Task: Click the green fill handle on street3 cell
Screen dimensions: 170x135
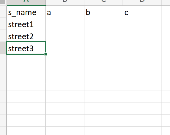Action: (46, 54)
